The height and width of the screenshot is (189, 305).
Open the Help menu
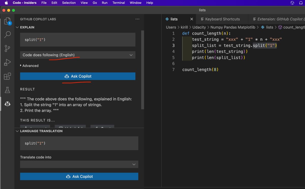[x=150, y=3]
